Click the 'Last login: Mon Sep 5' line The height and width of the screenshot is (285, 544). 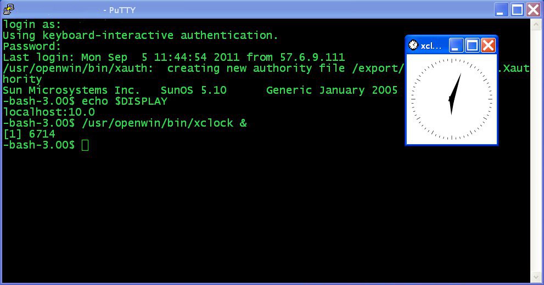[174, 57]
